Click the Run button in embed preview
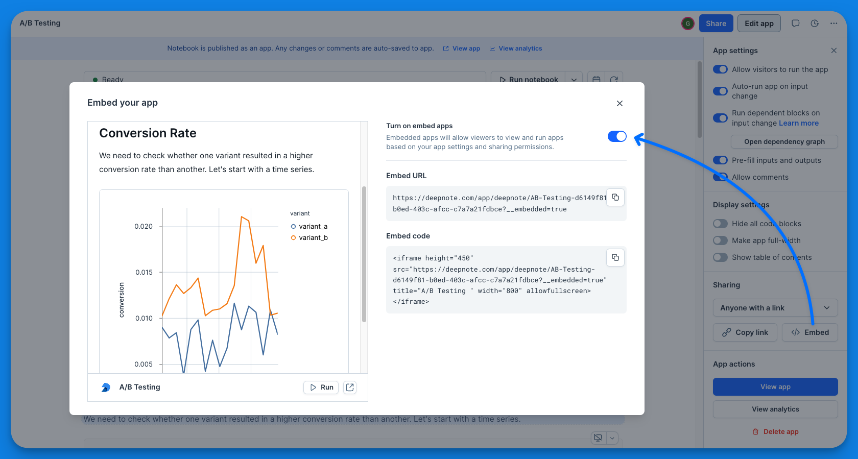The height and width of the screenshot is (459, 858). (322, 388)
